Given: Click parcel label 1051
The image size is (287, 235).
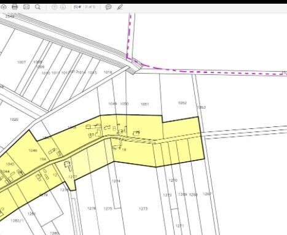Looking at the screenshot, I should (144, 104).
